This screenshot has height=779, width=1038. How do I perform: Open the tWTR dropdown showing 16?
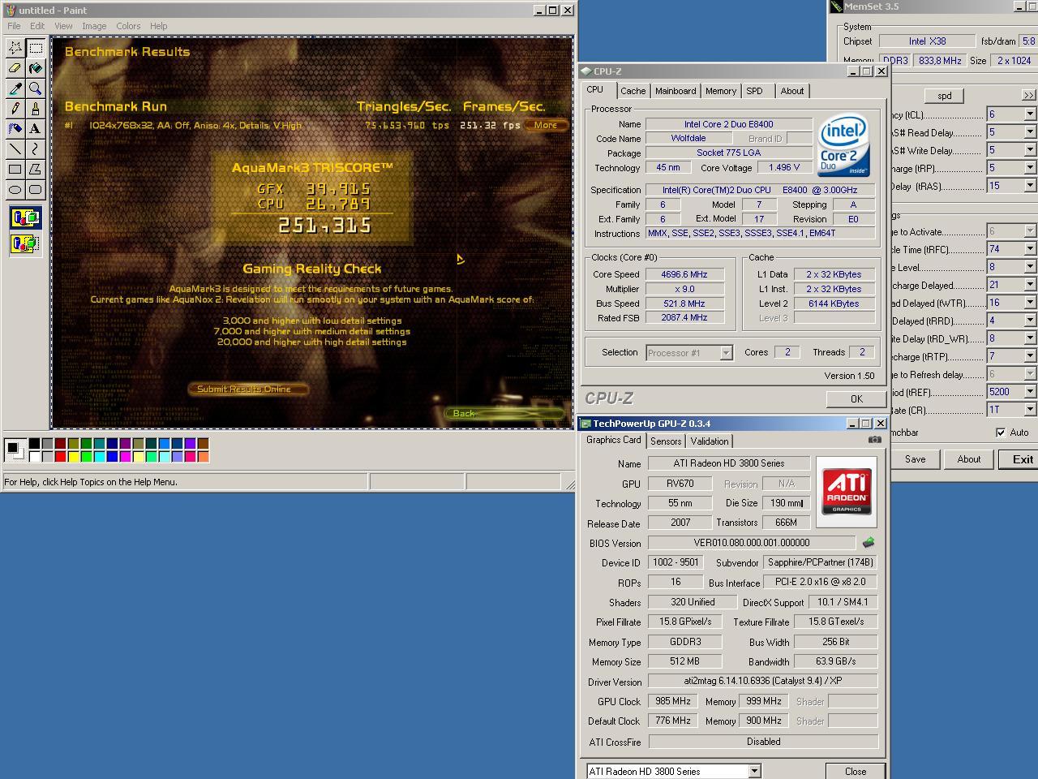point(1030,303)
